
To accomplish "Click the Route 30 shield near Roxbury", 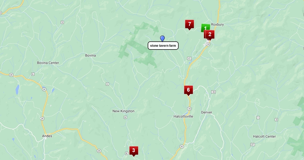I will click(208, 44).
